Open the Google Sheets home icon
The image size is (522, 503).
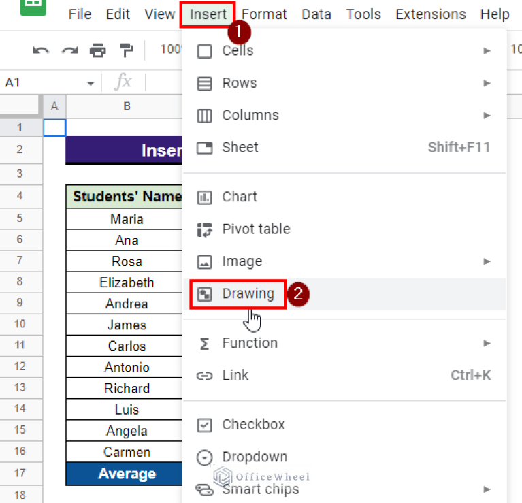33,8
